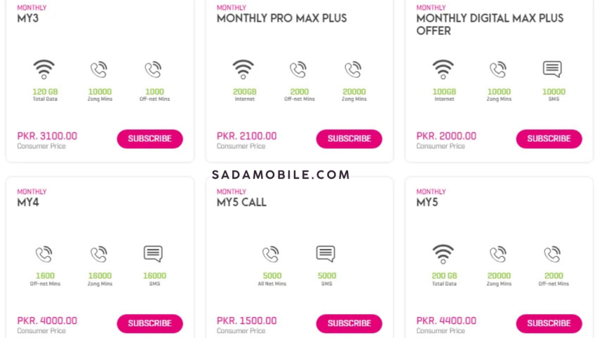Subscribe to the MY3 monthly plan
This screenshot has height=338, width=602.
[x=150, y=139]
